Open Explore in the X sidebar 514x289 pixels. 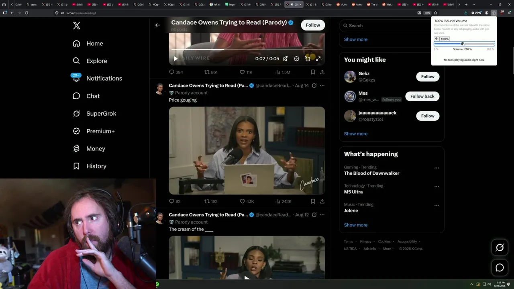[90, 61]
